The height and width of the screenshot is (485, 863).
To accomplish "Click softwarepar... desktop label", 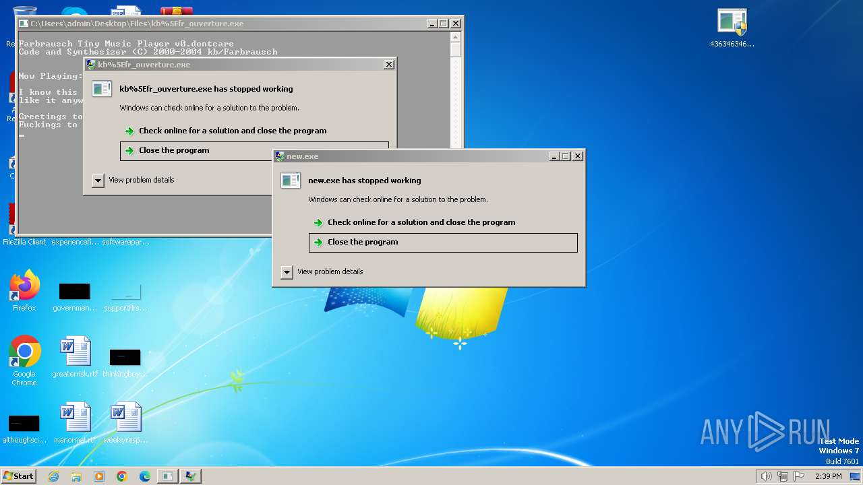I will pyautogui.click(x=125, y=242).
